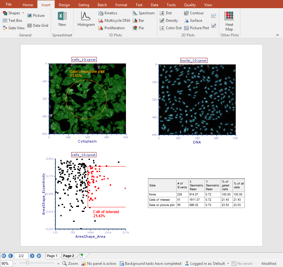Insert a Density plot

(169, 21)
